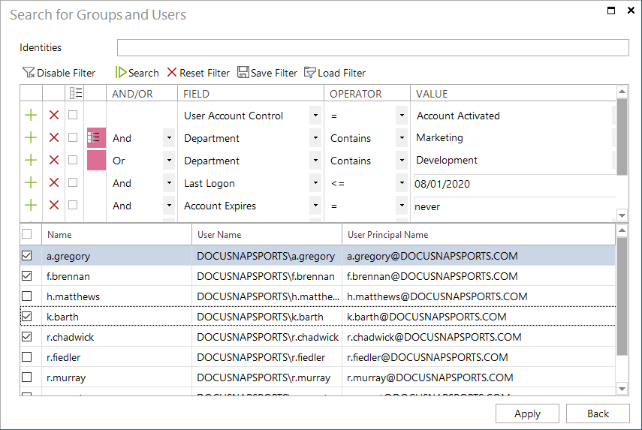Add condition after Development department row
The width and height of the screenshot is (642, 430).
31,161
